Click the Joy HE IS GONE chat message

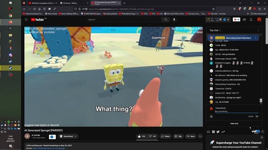tap(222, 102)
